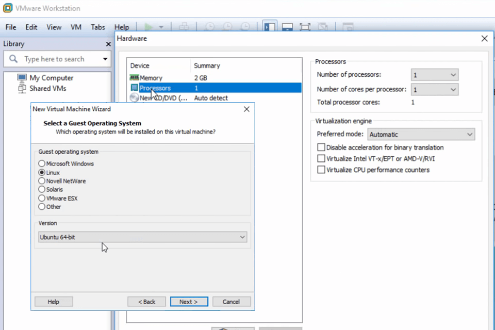This screenshot has width=495, height=330.
Task: Click the search magnifier icon in Library
Action: (x=13, y=59)
